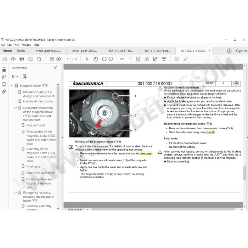
Task: Open the Find text magnifier
Action: click(39, 59)
